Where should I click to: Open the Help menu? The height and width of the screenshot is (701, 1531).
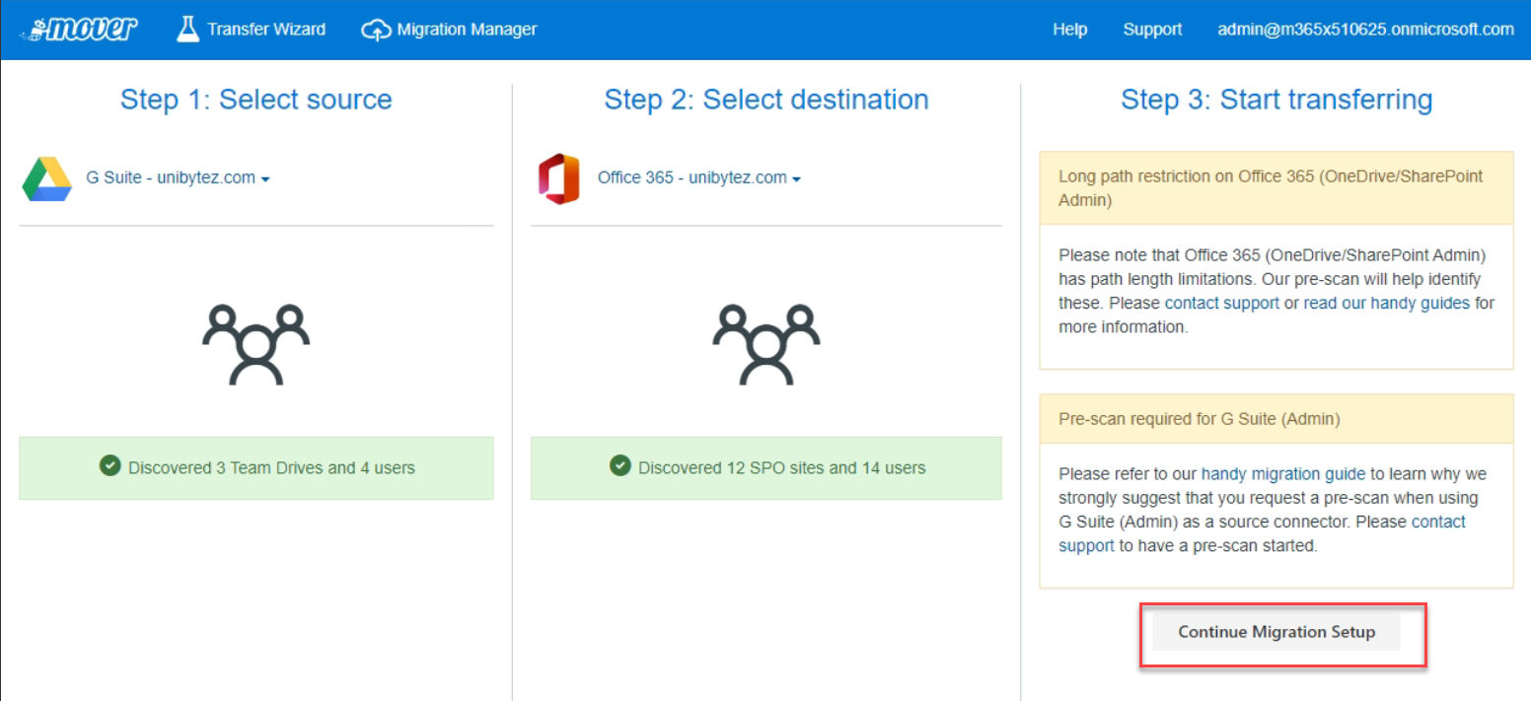pyautogui.click(x=1069, y=29)
